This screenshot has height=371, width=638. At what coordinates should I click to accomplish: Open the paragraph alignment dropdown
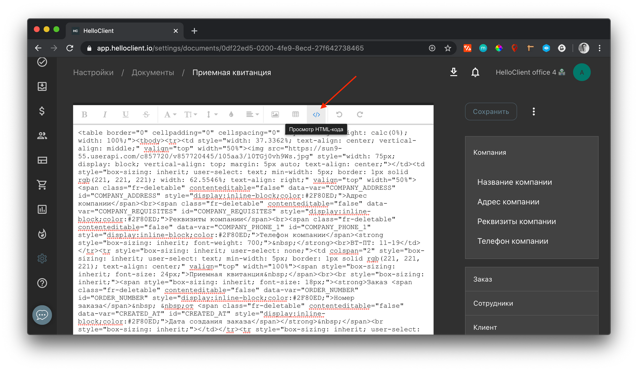tap(252, 114)
